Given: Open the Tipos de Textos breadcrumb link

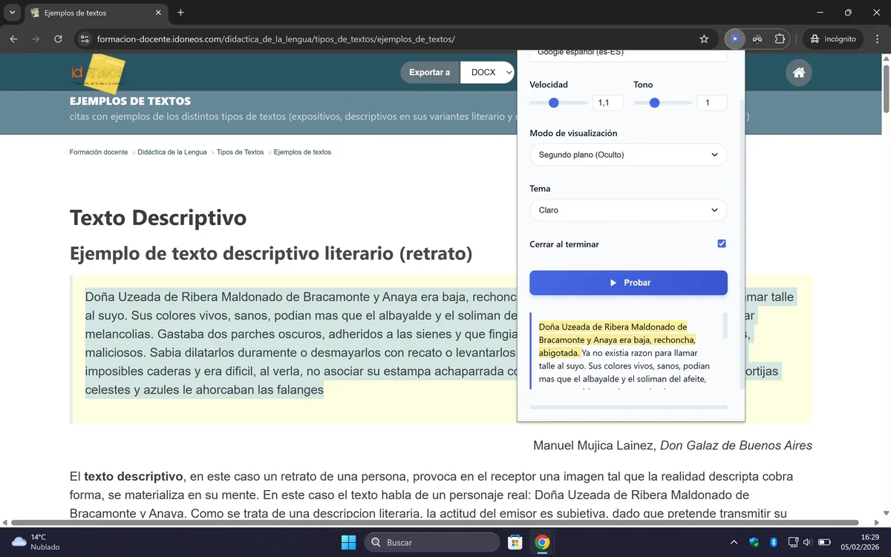Looking at the screenshot, I should click(x=239, y=152).
